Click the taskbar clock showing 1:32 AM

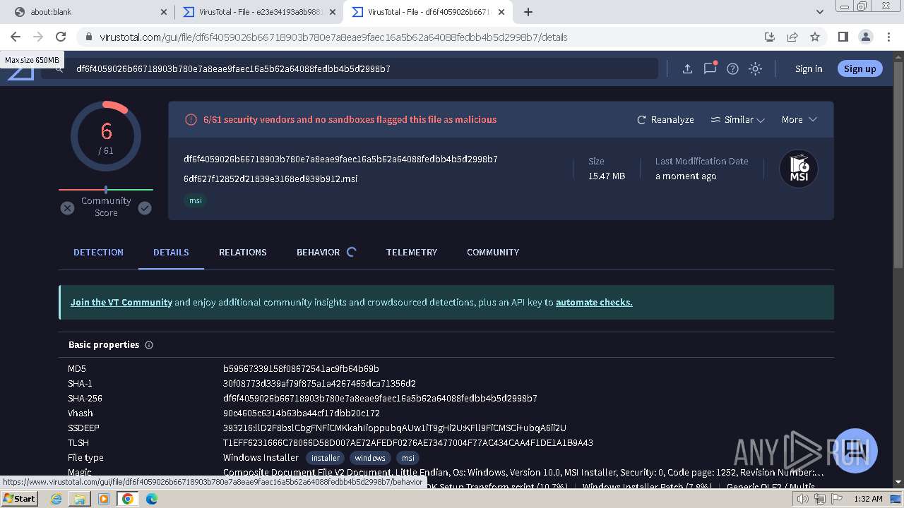(868, 499)
